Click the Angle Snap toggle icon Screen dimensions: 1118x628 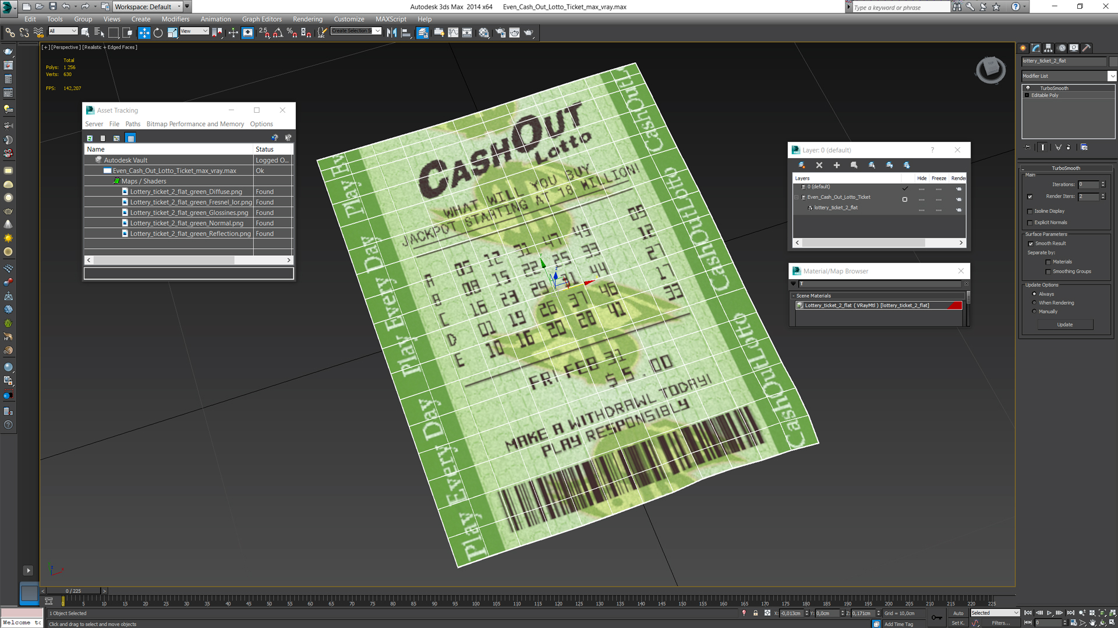pyautogui.click(x=278, y=33)
